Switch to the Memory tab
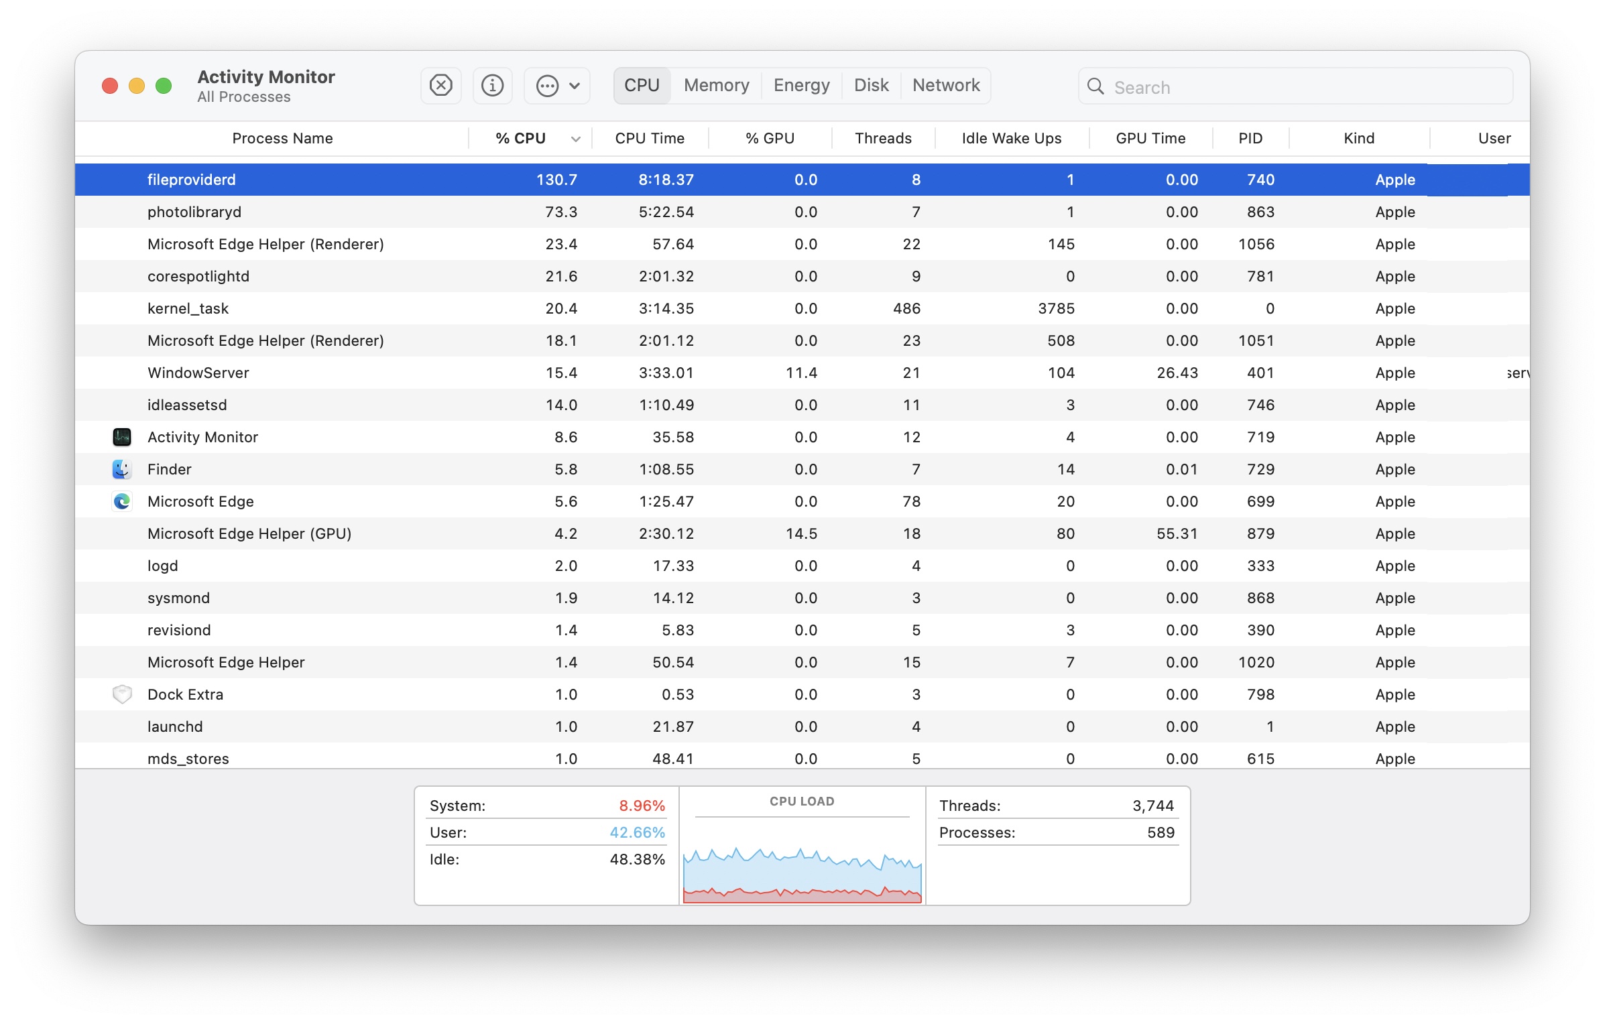 (x=716, y=85)
